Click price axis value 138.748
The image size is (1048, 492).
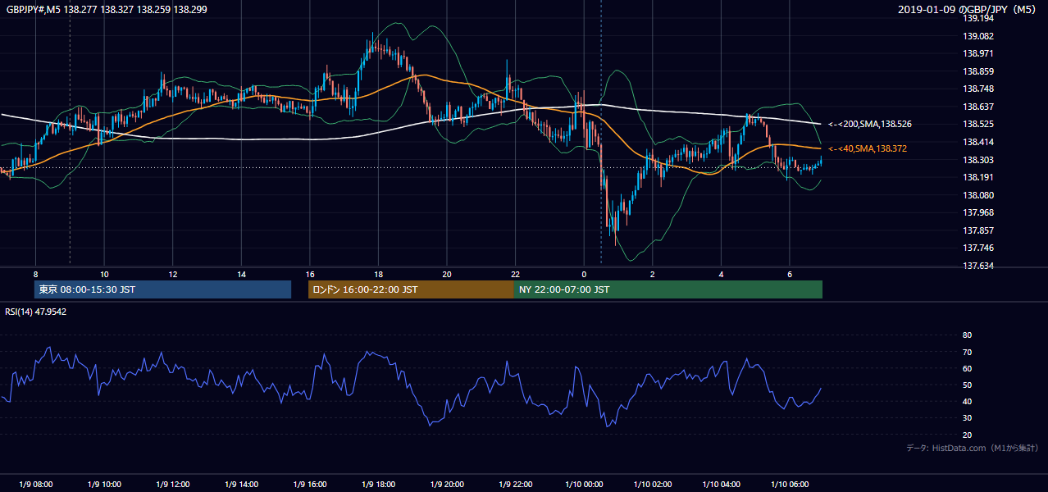(x=978, y=89)
